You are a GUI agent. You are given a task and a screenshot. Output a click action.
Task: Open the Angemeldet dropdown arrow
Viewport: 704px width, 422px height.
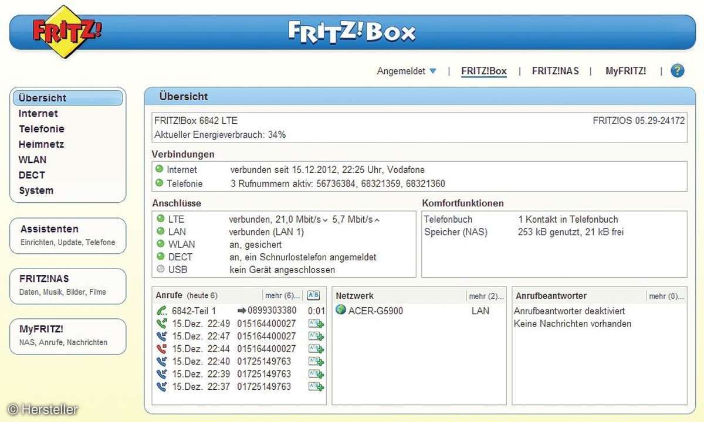point(433,71)
